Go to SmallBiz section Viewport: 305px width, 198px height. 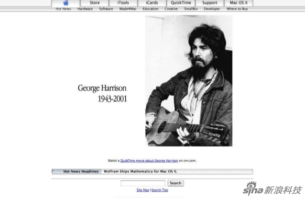(x=191, y=9)
